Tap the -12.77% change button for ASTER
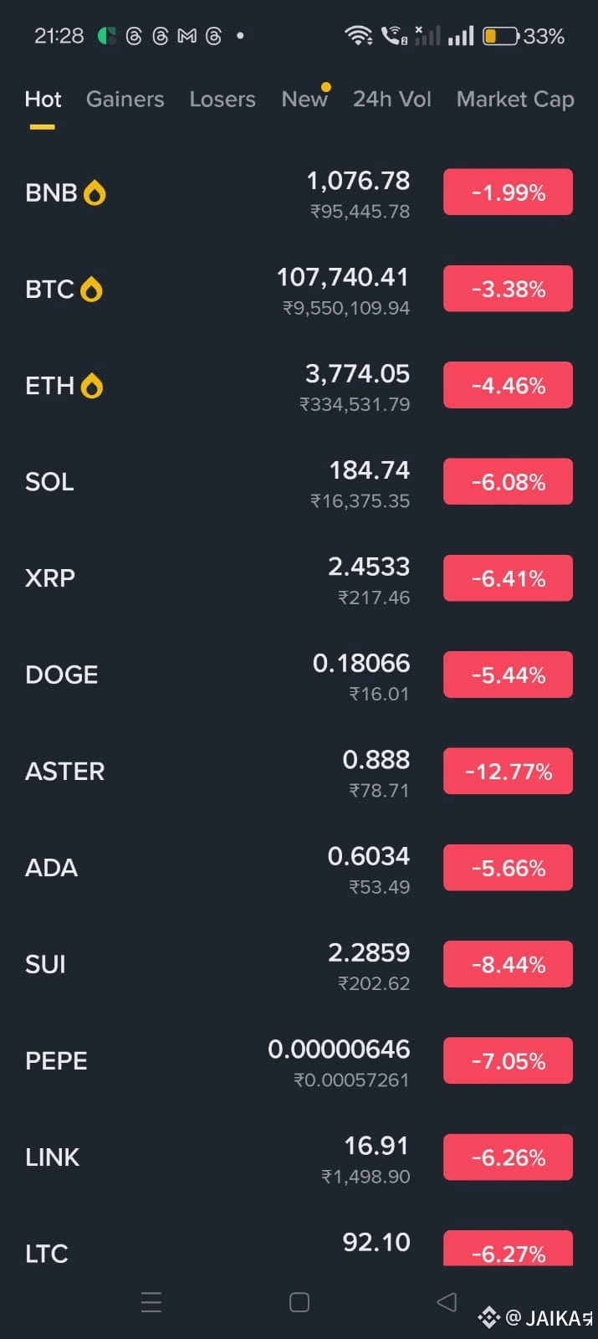Image resolution: width=598 pixels, height=1339 pixels. 508,771
